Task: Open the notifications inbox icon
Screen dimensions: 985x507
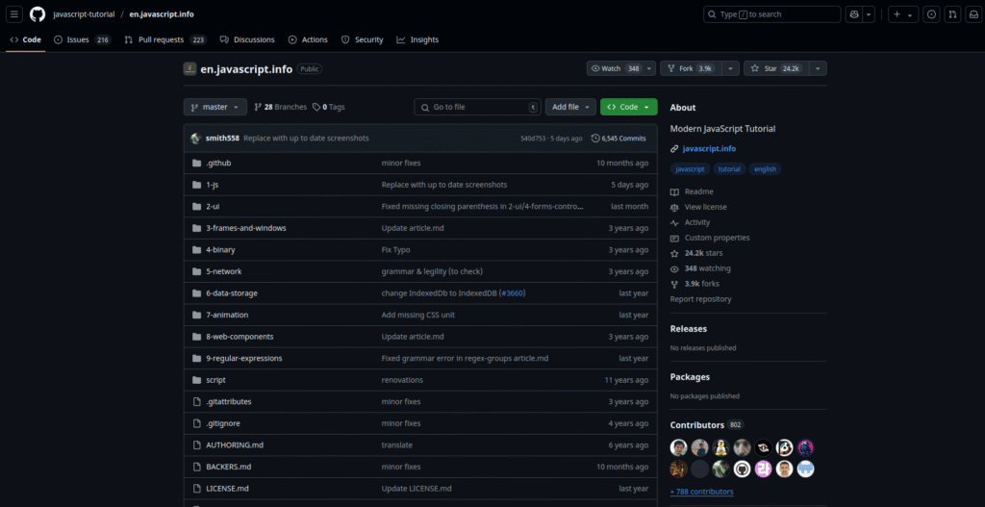Action: (972, 14)
